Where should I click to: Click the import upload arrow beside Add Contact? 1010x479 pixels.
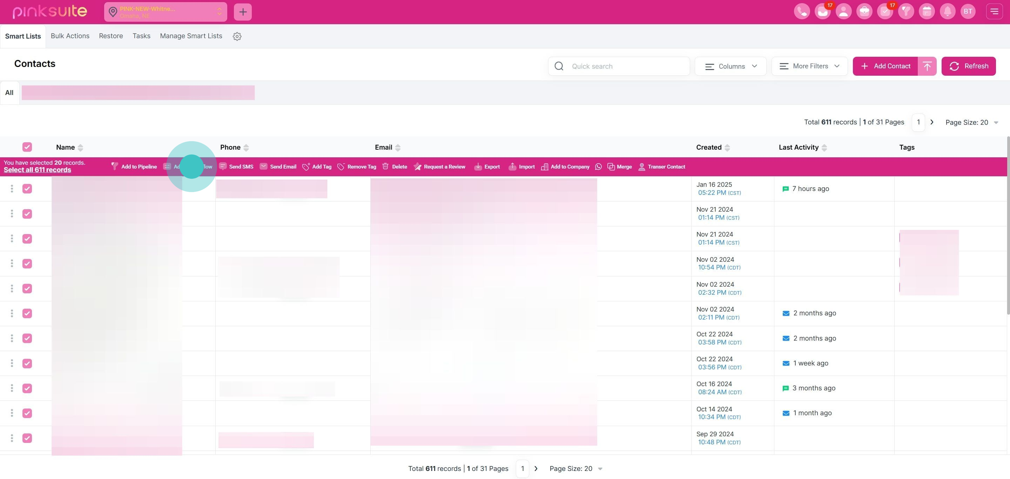(x=927, y=66)
